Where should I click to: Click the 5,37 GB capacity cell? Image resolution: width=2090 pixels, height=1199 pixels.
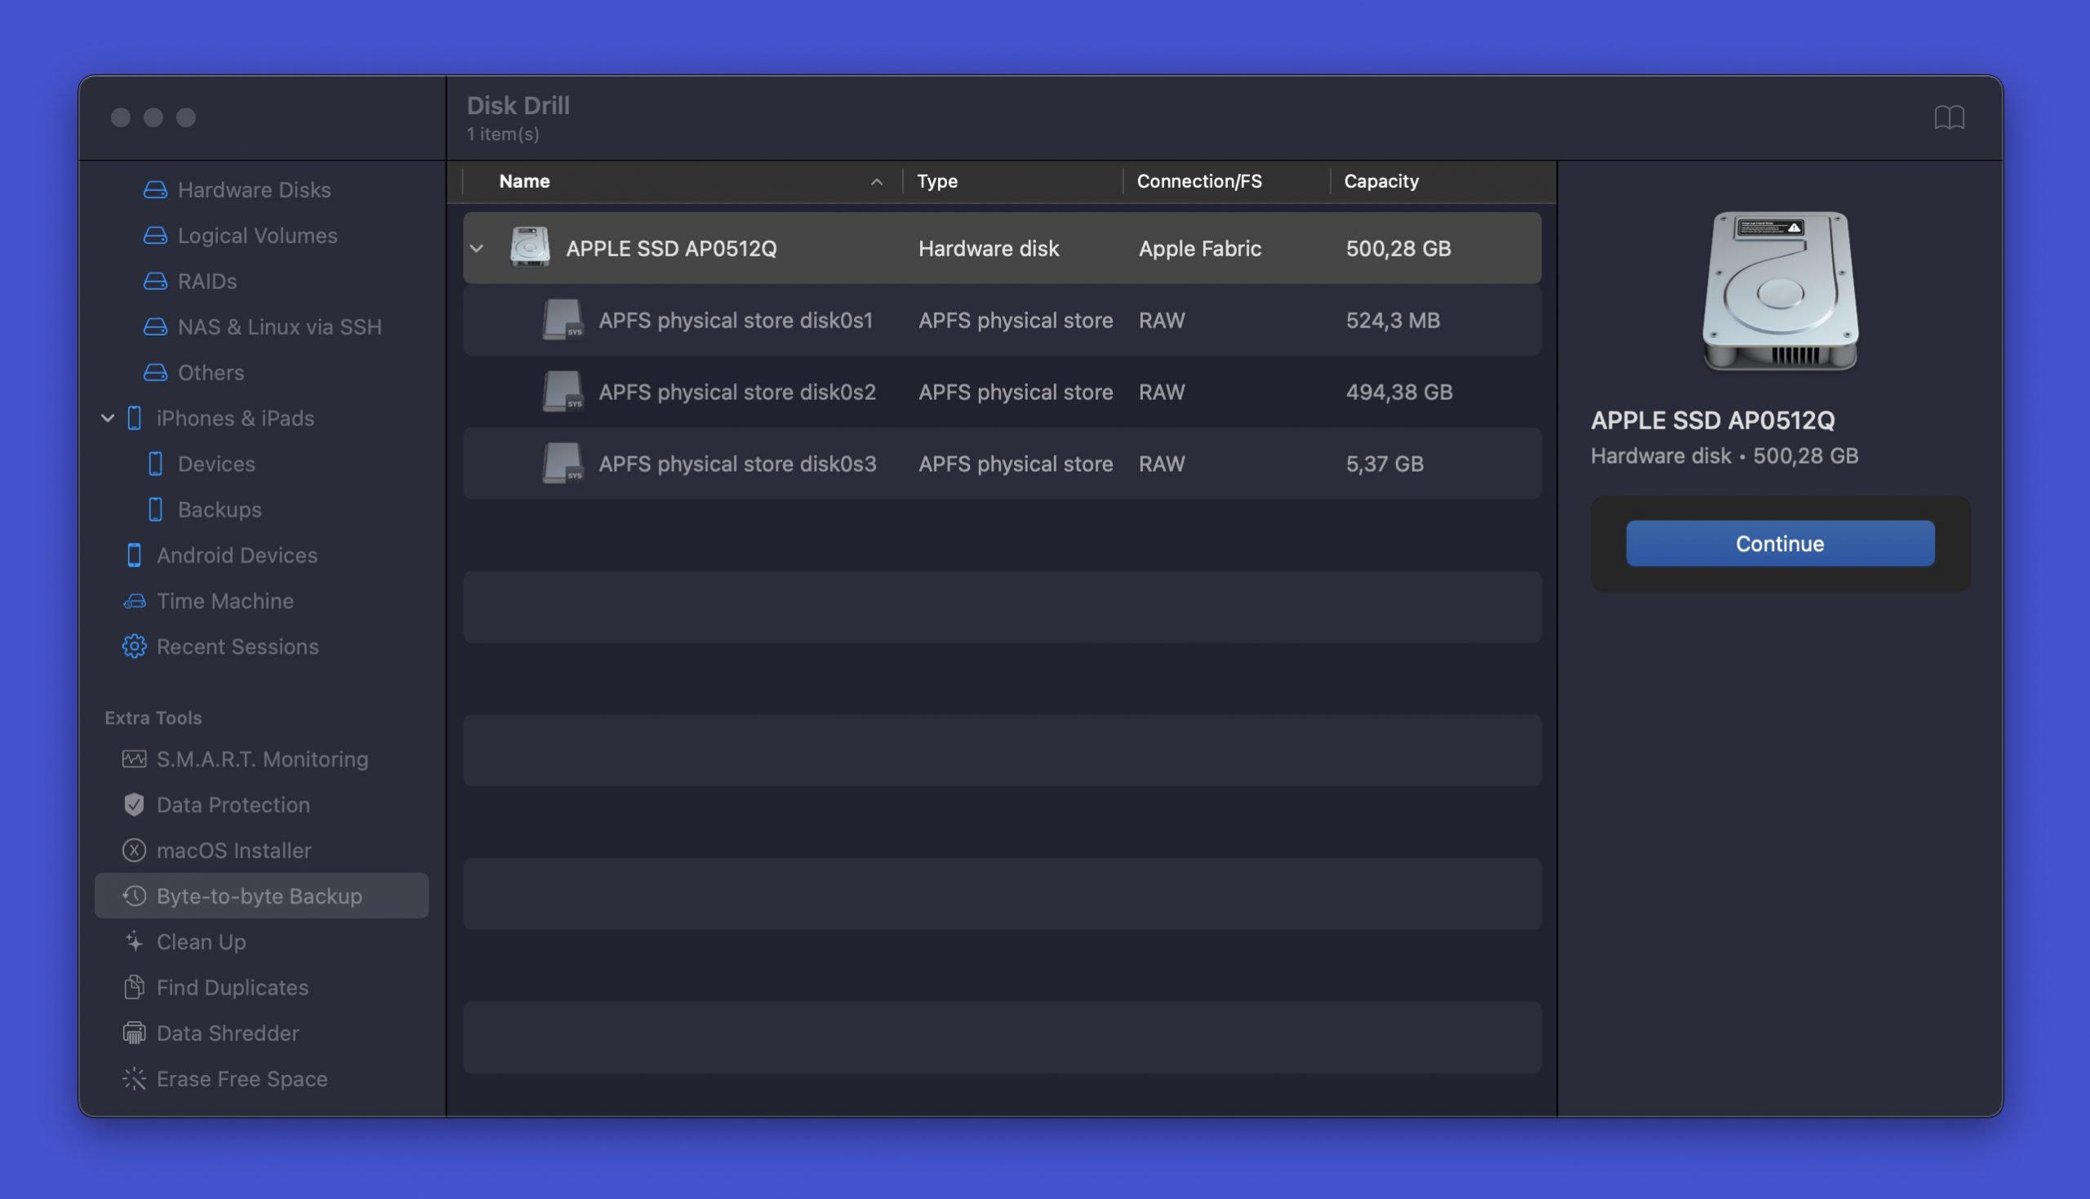click(x=1385, y=464)
